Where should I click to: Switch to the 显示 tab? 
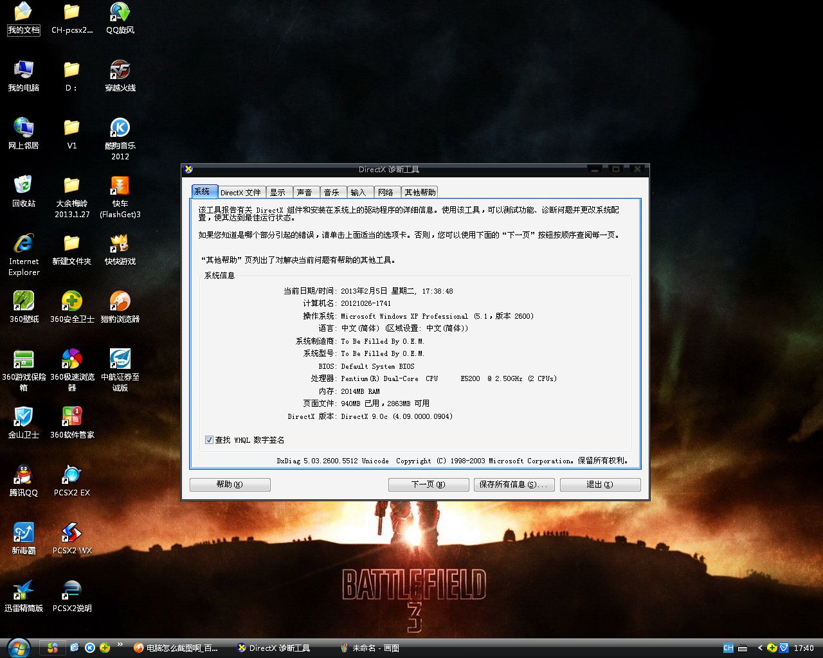pyautogui.click(x=279, y=192)
